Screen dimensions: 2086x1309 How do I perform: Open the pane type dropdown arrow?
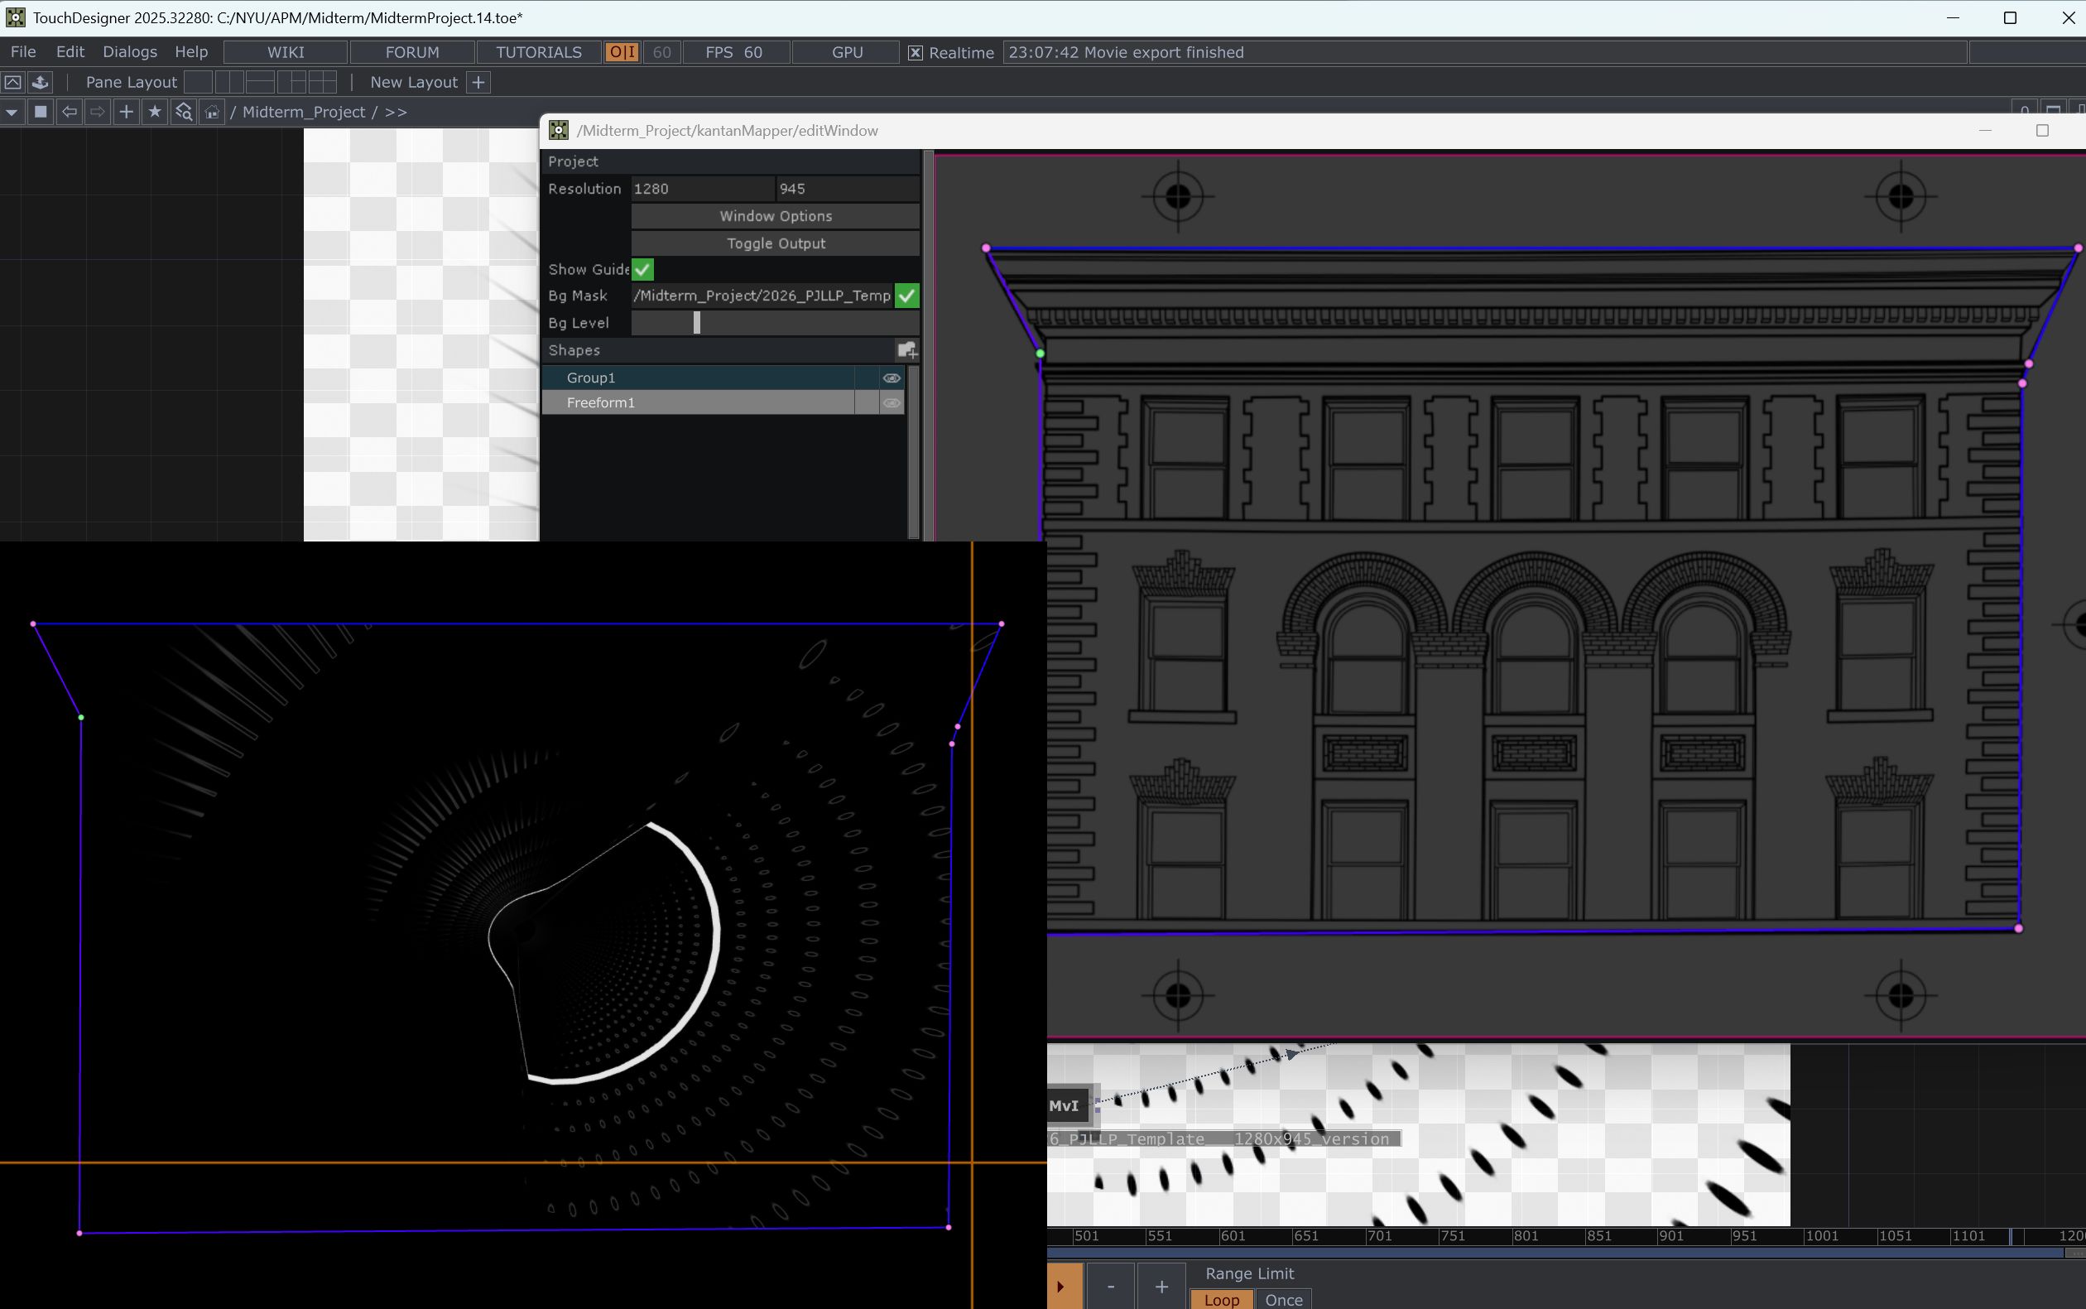[12, 112]
